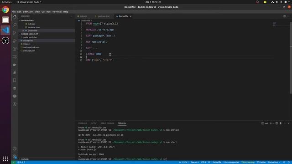Open the Explorer view in activity bar
Viewport: 292px width, 164px height.
(15, 17)
